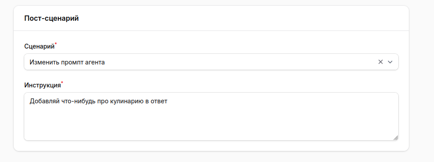This screenshot has width=434, height=162.
Task: Click the Сценарий field label
Action: [x=39, y=46]
